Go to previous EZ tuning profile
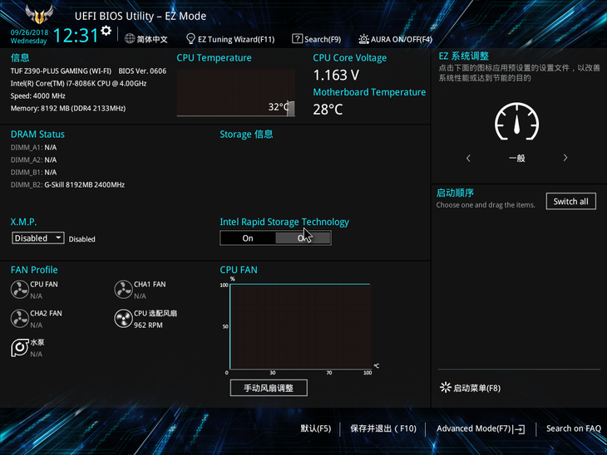The height and width of the screenshot is (455, 607). 468,158
